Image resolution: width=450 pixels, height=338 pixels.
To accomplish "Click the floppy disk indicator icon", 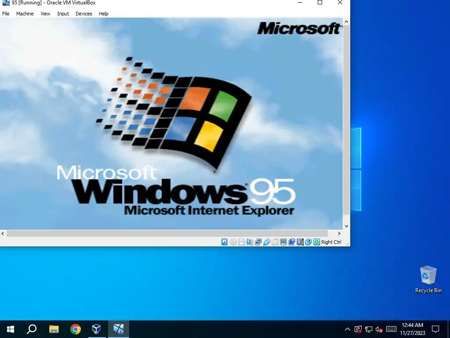I will click(x=241, y=242).
